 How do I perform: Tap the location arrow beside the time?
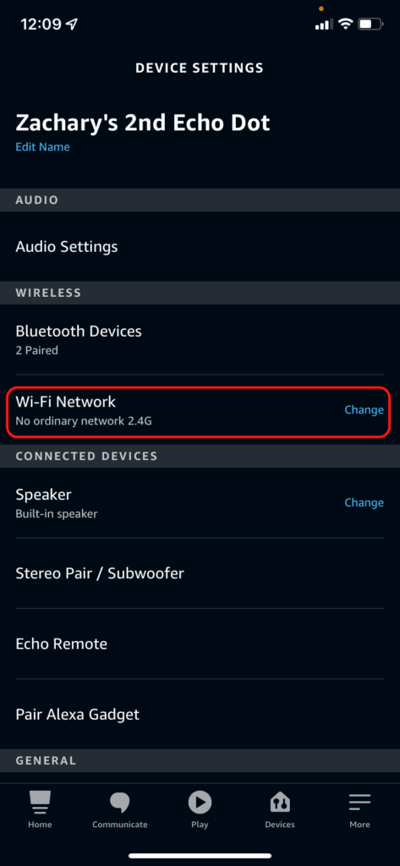point(72,24)
